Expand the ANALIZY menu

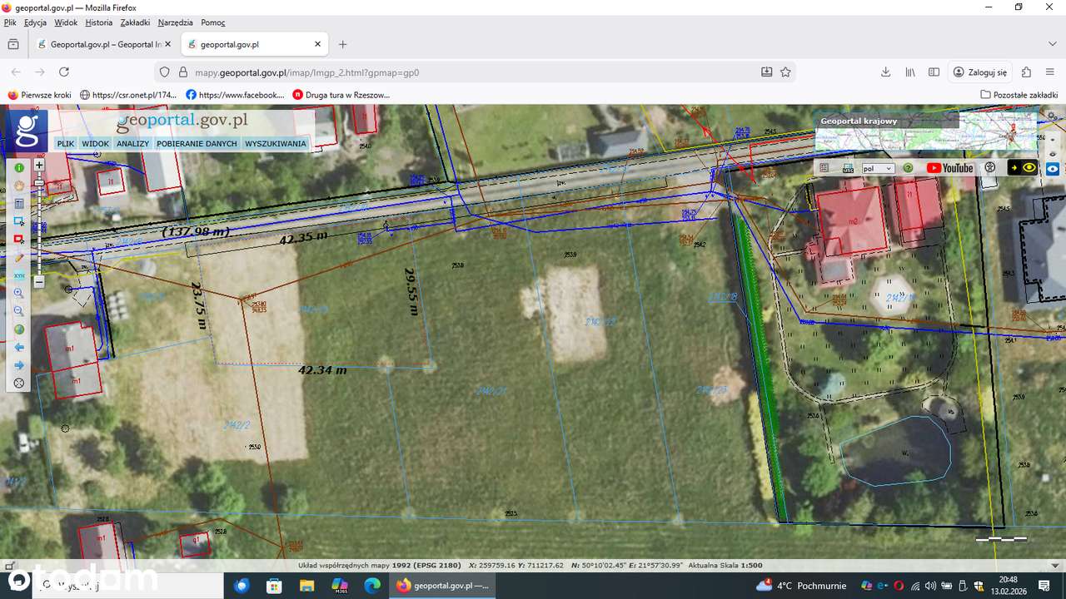point(132,144)
